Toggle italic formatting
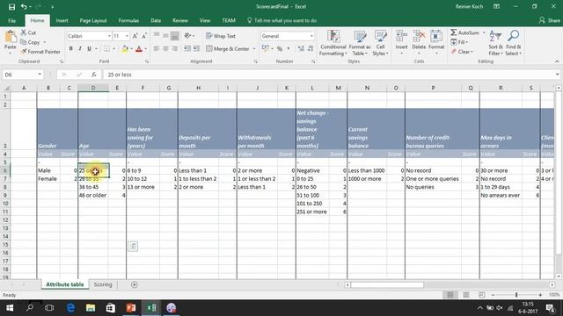This screenshot has width=563, height=316. click(80, 48)
